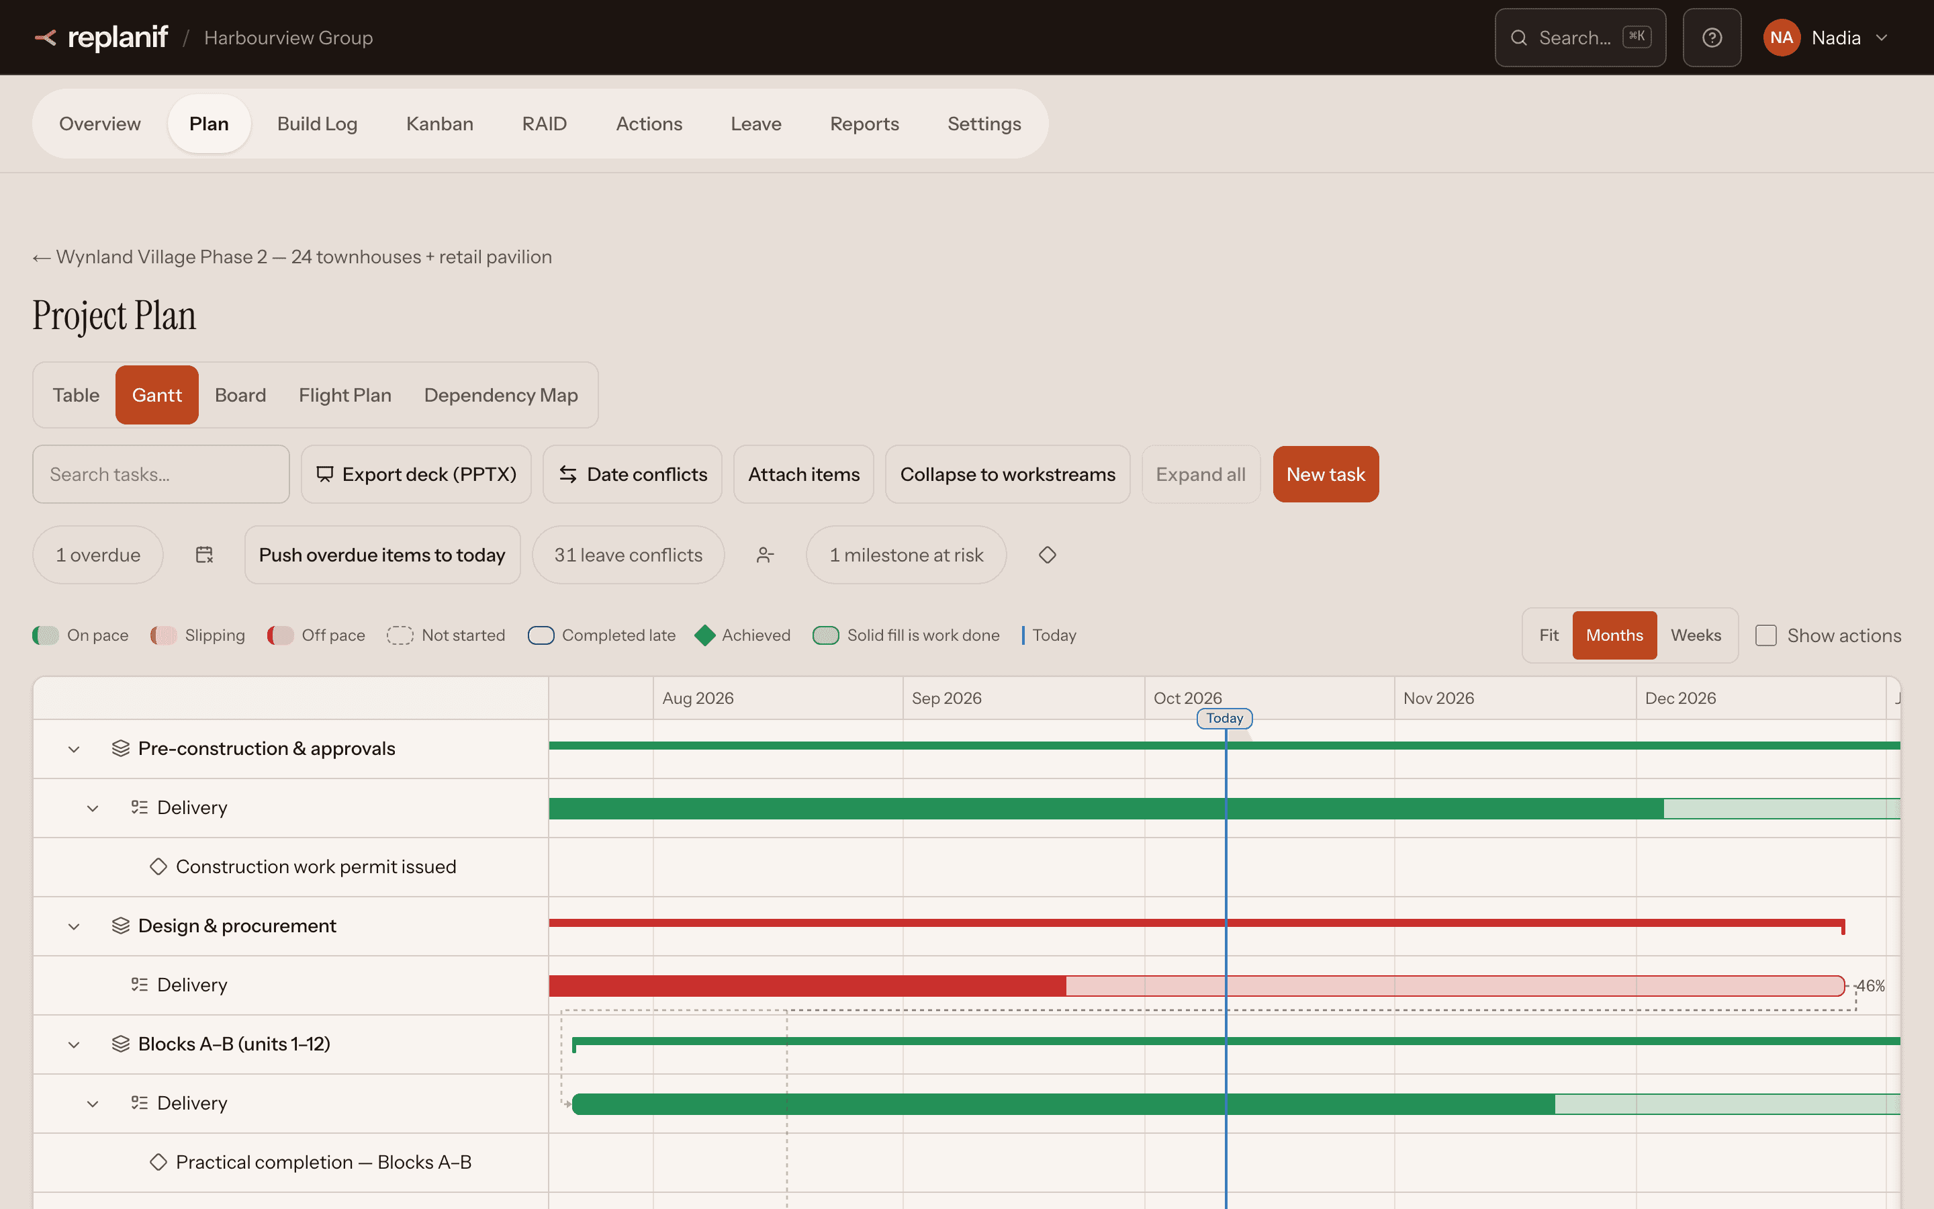Collapse Delivery under Pre-construction & approvals
This screenshot has height=1209, width=1934.
tap(93, 809)
